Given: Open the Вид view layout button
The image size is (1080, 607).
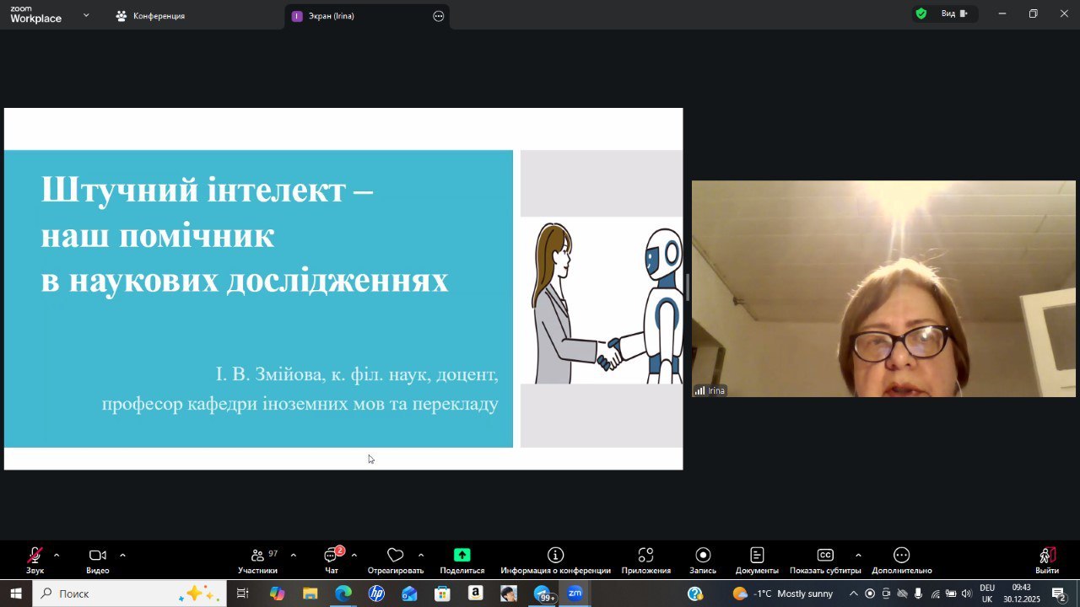Looking at the screenshot, I should pyautogui.click(x=953, y=13).
